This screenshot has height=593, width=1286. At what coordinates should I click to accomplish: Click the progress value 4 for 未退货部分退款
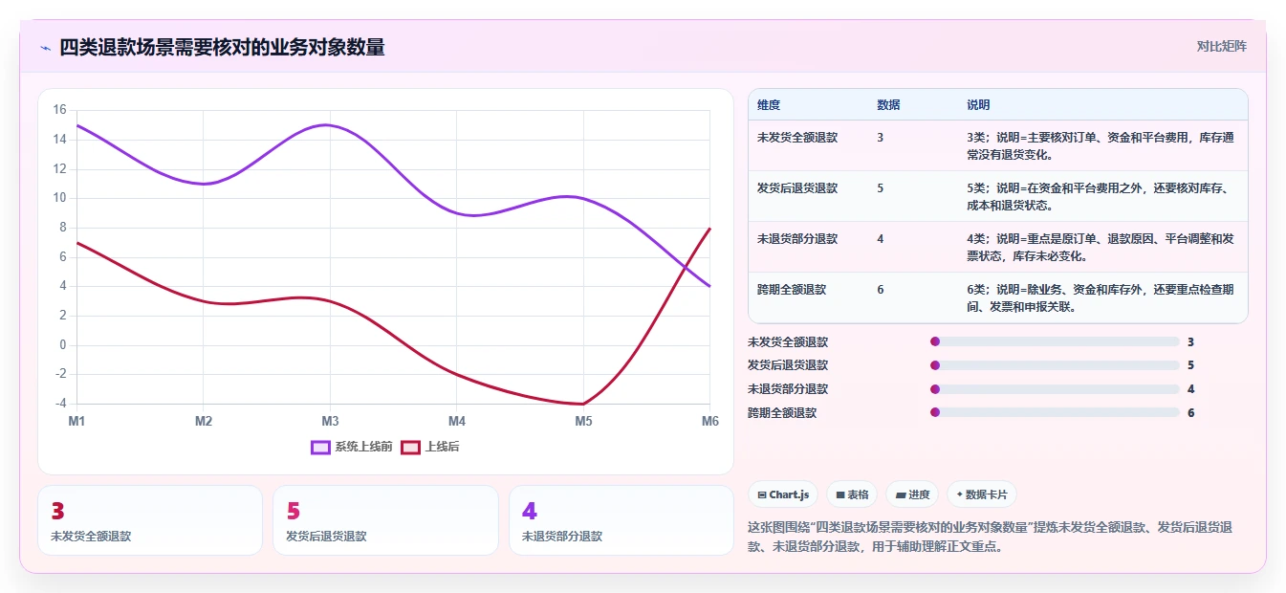coord(1190,389)
